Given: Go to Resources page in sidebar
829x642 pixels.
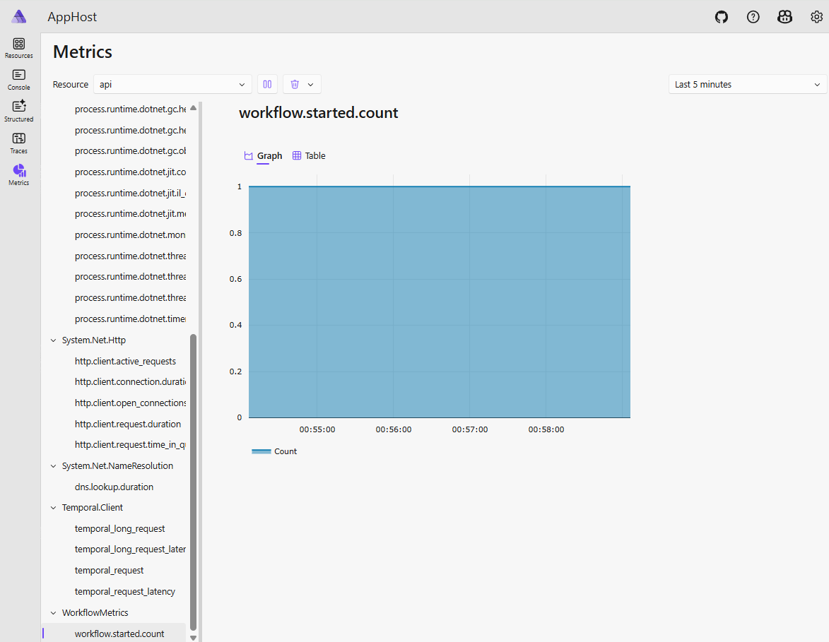Looking at the screenshot, I should coord(19,48).
